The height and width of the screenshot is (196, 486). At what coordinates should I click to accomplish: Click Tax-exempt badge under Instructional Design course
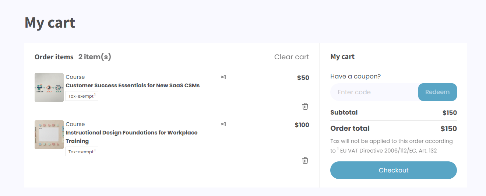pyautogui.click(x=82, y=151)
